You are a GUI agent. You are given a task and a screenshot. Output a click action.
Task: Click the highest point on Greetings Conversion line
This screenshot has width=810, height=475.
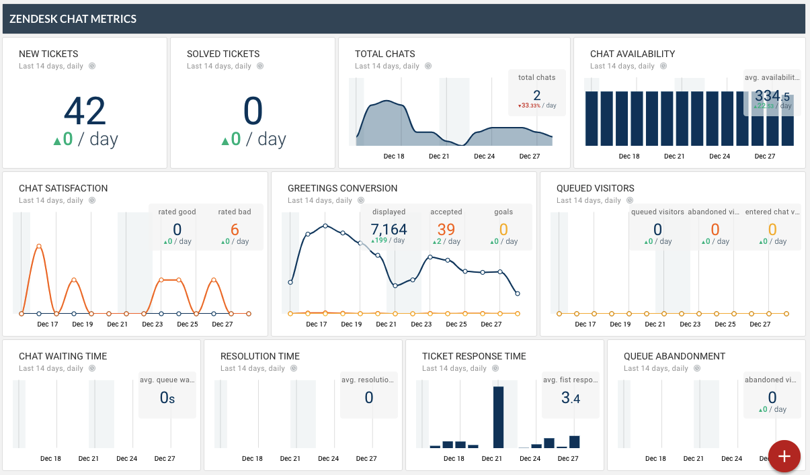pos(325,226)
